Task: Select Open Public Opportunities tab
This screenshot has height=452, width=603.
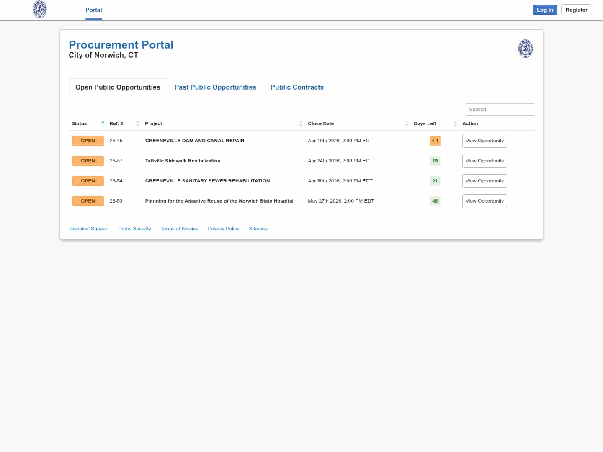Action: point(118,87)
